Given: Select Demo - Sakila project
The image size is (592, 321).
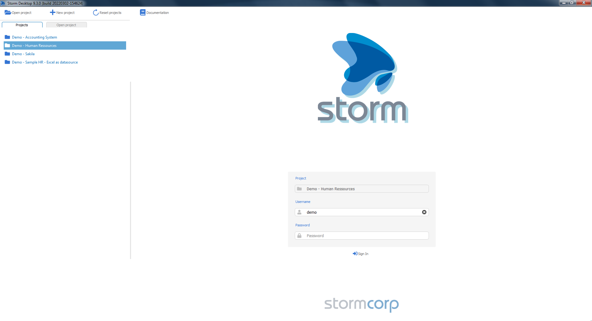Looking at the screenshot, I should tap(23, 54).
